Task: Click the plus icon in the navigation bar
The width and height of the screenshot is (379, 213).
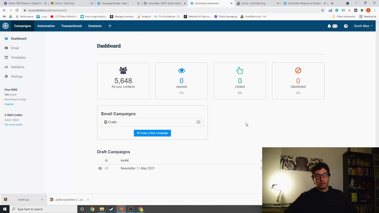Action: click(x=110, y=26)
